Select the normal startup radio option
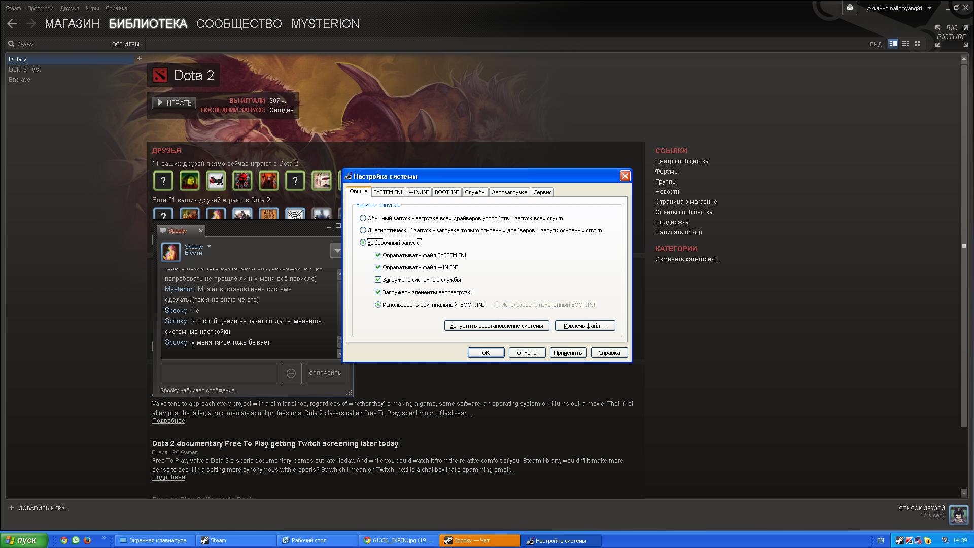Screen dimensions: 974x548 pos(363,218)
